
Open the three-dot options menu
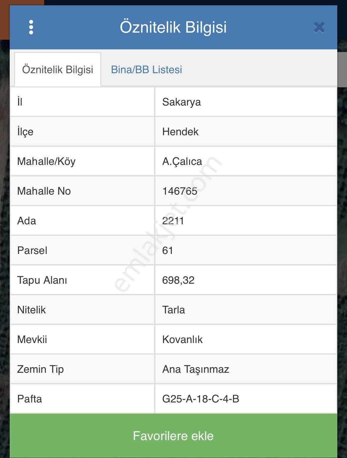tap(31, 27)
